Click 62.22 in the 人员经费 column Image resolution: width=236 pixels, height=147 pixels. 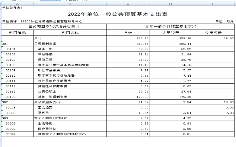pyautogui.click(x=171, y=49)
